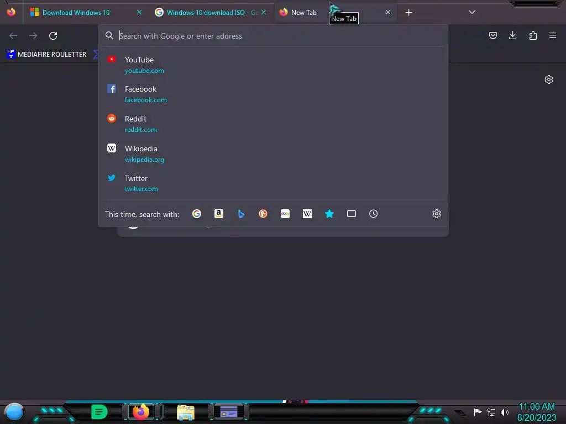
Task: Open the Start orb
Action: (14, 412)
